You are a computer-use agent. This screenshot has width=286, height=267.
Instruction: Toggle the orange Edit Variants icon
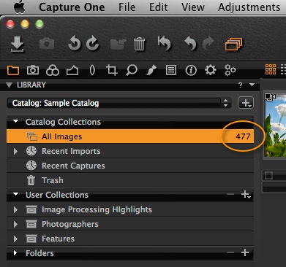click(233, 44)
